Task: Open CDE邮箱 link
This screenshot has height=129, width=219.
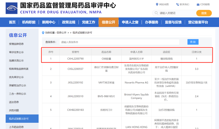Action: 205,4
